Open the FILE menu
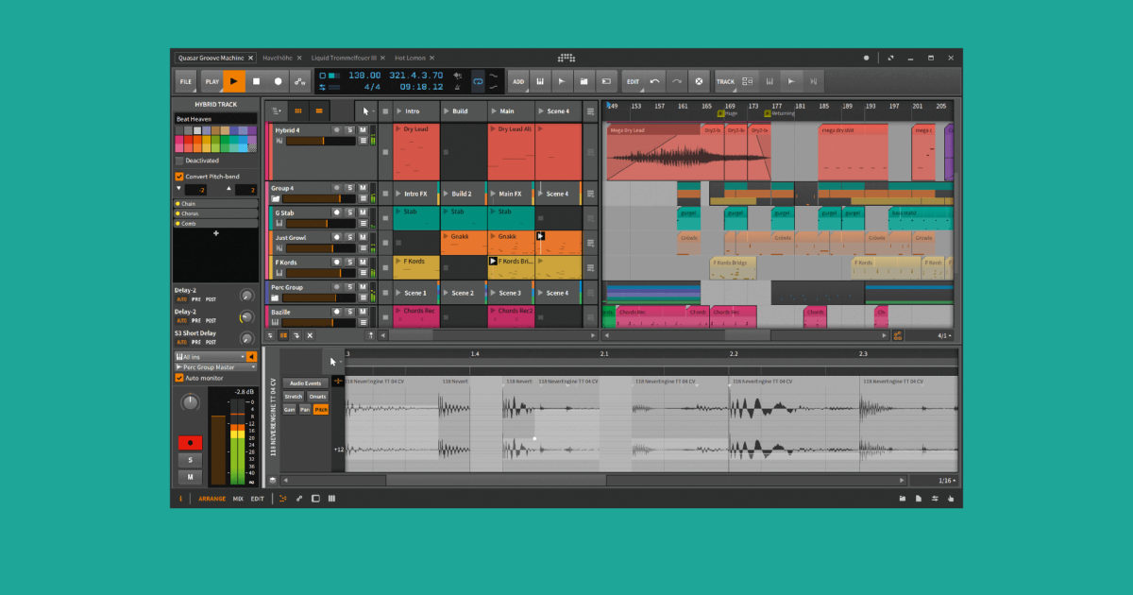This screenshot has height=595, width=1133. tap(186, 81)
